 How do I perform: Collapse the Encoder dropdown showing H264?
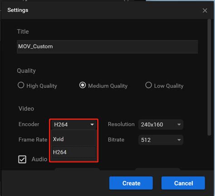[74, 124]
